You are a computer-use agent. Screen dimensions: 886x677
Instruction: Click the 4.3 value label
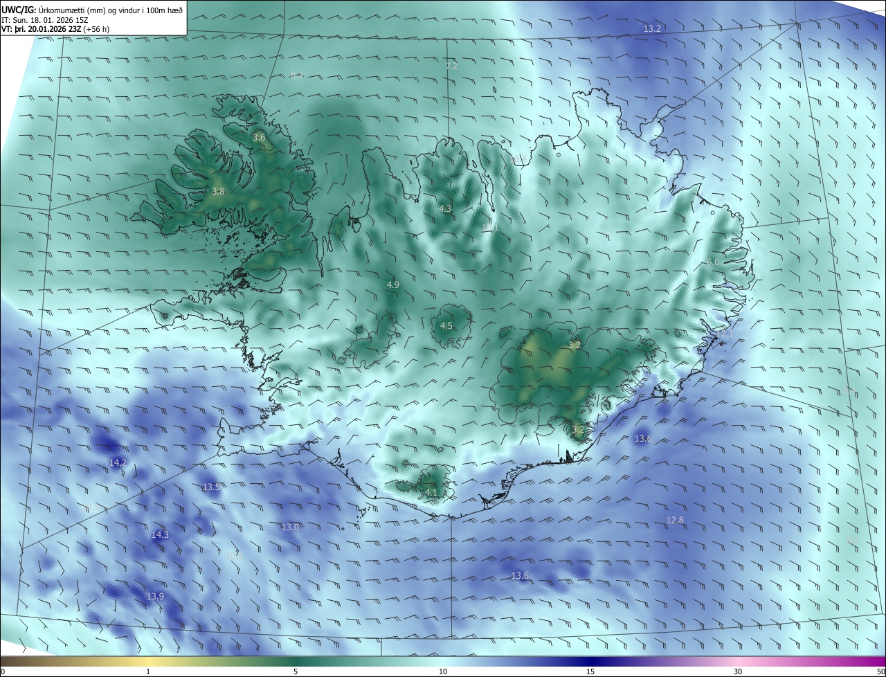coord(445,208)
